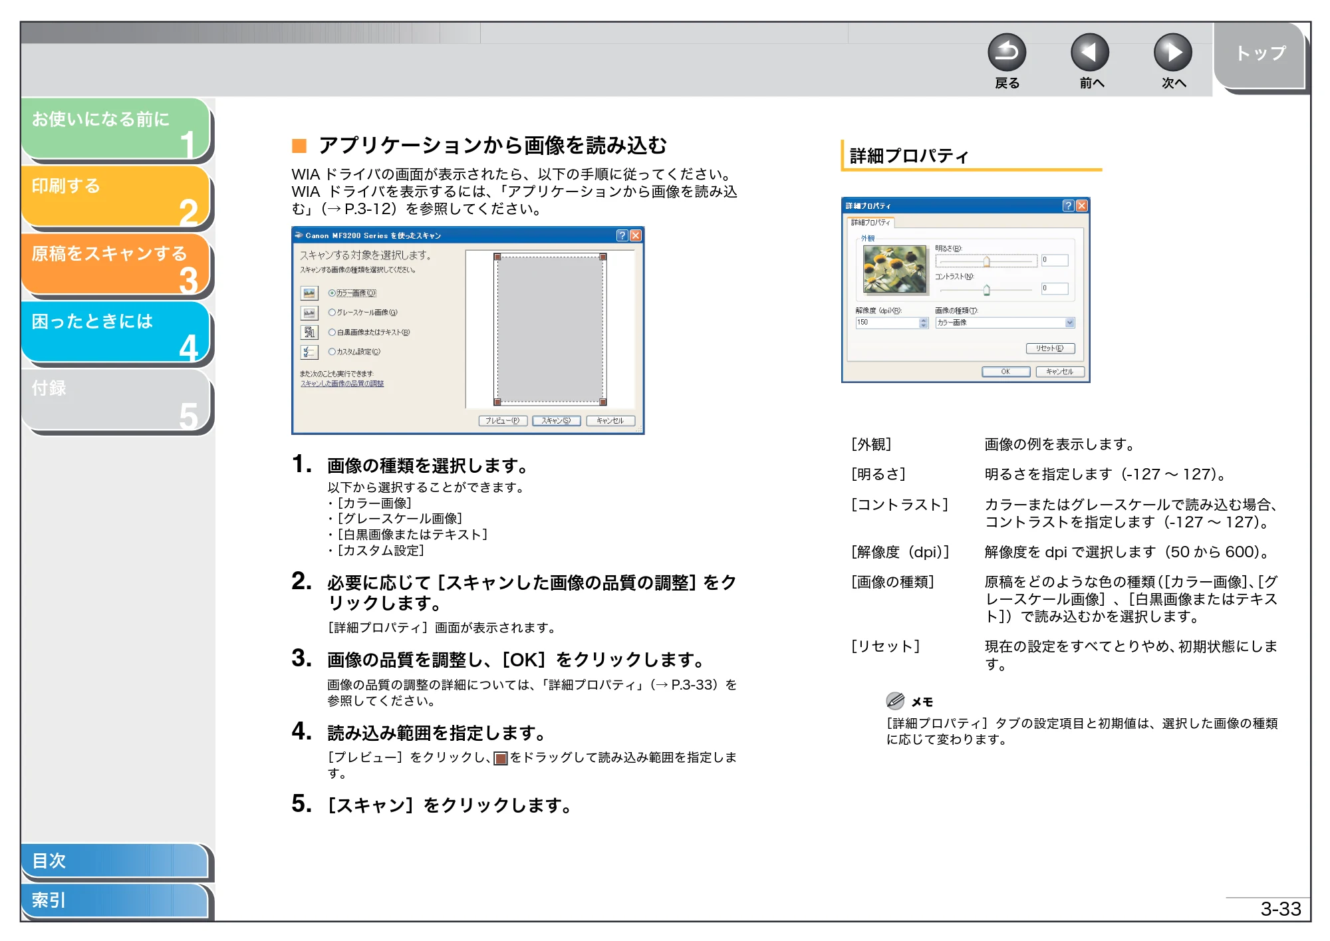Click キャンセル in 詳細プロパティ dialog
1330x941 pixels.
(1060, 372)
